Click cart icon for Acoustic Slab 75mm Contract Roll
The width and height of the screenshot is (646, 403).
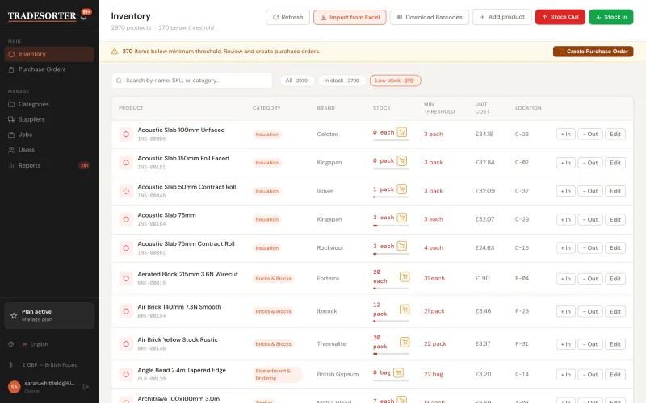tap(401, 246)
